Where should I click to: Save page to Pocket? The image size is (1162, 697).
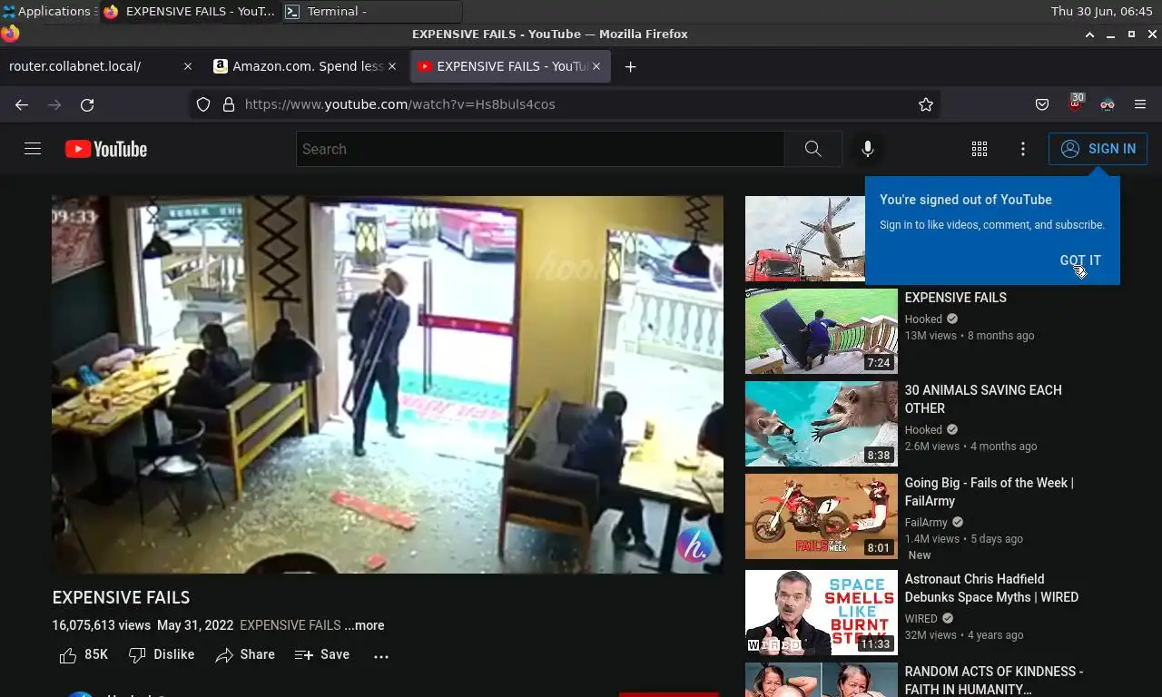coord(1042,104)
